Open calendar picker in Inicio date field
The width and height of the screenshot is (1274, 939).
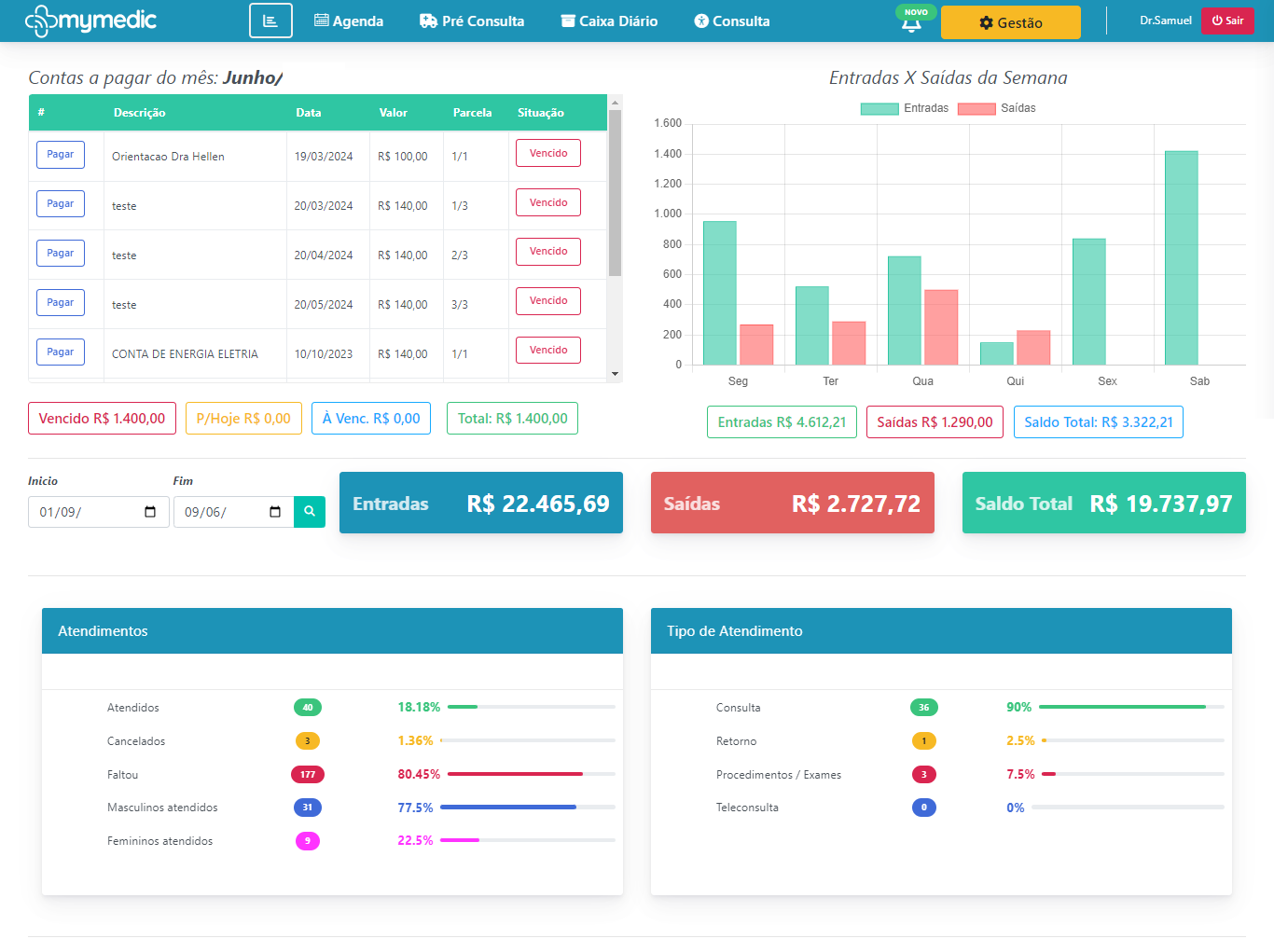[x=150, y=512]
